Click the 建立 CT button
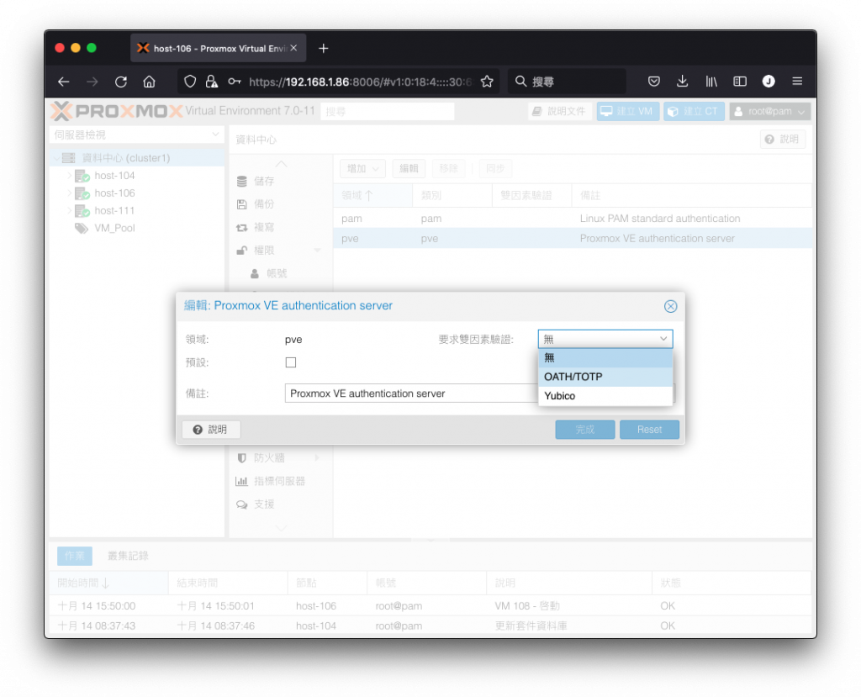The image size is (861, 697). 694,112
